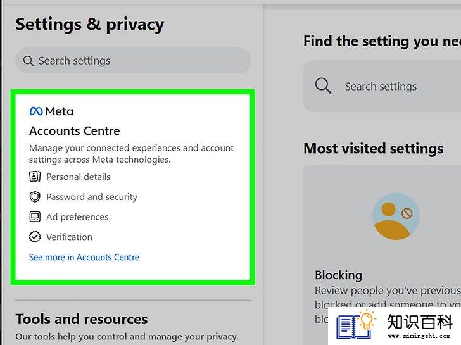Screen dimensions: 461x345
Task: Click the Blocking card description text
Action: (388, 304)
